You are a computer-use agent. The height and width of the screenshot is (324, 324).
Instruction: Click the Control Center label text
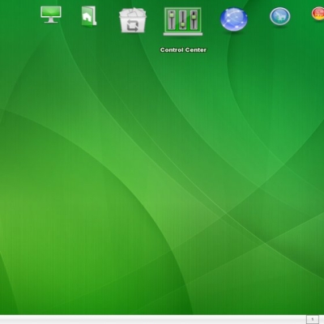click(183, 50)
